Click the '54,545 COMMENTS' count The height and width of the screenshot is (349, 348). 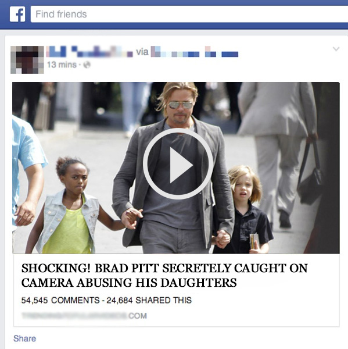click(60, 300)
